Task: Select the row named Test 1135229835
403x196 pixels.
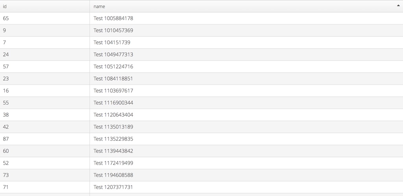Action: click(x=113, y=139)
